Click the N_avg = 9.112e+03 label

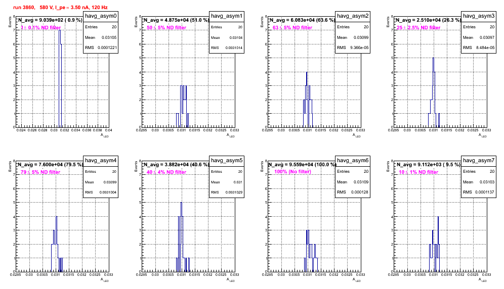pos(428,164)
